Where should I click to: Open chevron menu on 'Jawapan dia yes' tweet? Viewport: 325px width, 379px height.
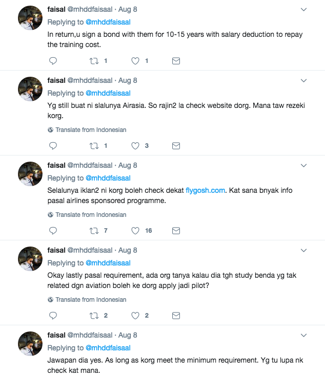pyautogui.click(x=303, y=336)
